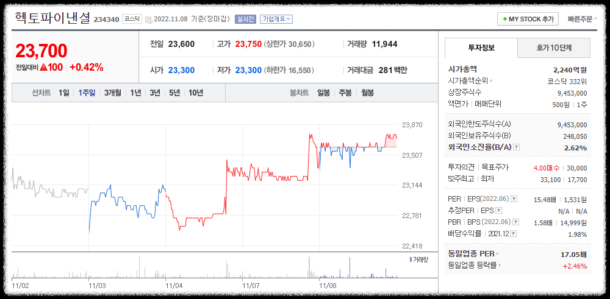The image size is (610, 299).
Task: Toggle the 실시간 realtime badge
Action: tap(245, 19)
